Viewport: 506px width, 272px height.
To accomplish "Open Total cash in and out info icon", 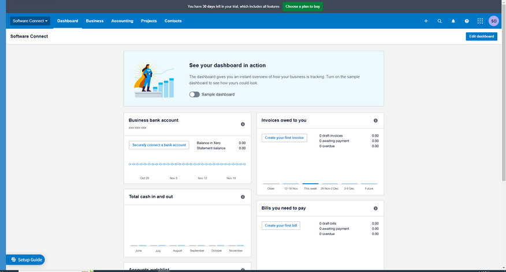I will (243, 197).
